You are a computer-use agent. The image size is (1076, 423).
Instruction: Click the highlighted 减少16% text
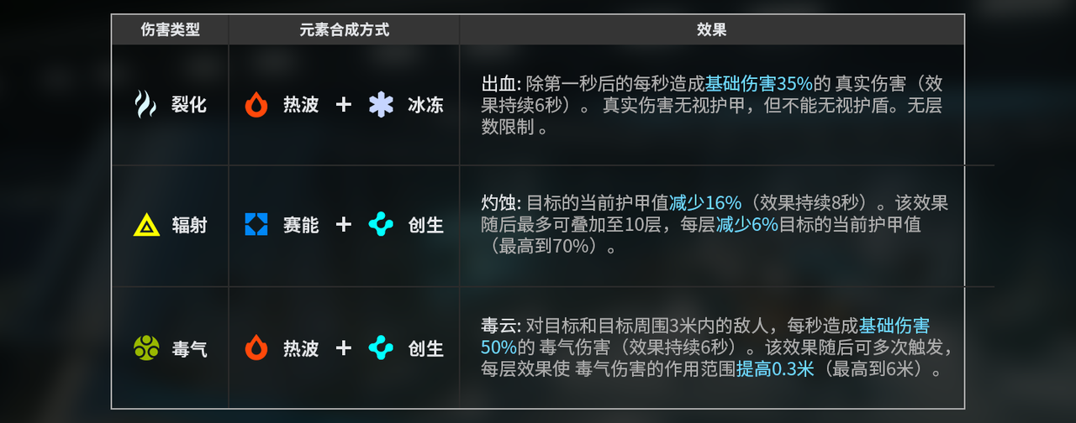pos(705,203)
